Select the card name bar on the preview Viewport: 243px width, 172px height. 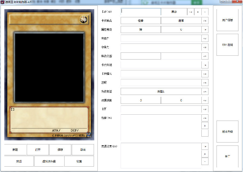click(49, 19)
